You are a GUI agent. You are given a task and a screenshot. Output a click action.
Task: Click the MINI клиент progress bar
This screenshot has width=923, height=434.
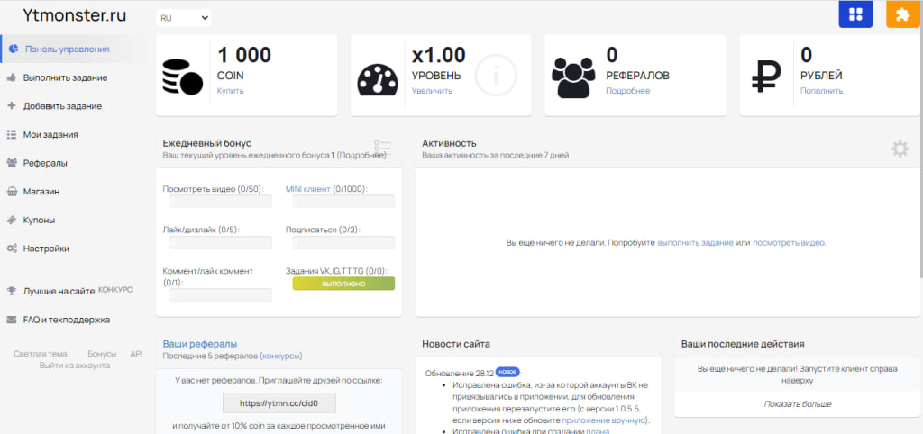343,201
